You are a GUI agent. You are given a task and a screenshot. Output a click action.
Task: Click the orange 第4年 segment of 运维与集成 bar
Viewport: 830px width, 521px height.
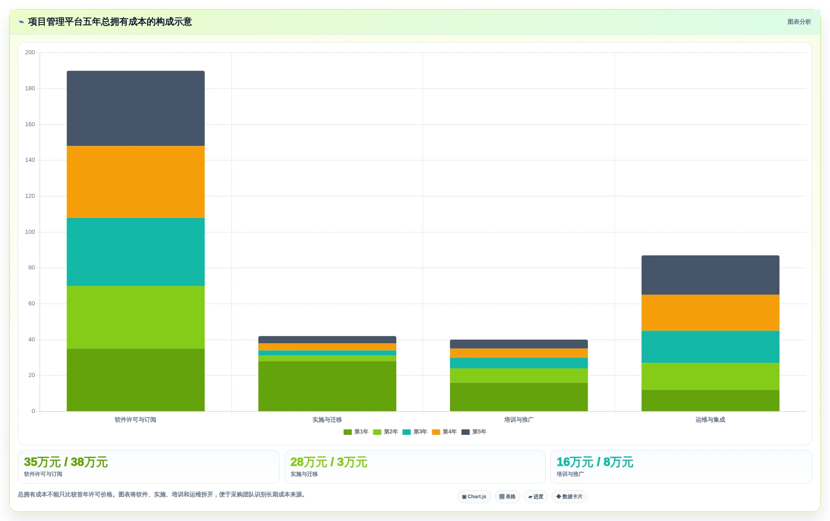[x=710, y=313]
